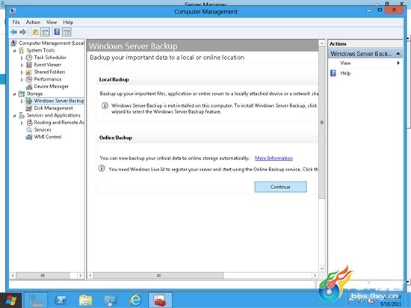Follow the More Information link

pyautogui.click(x=274, y=158)
